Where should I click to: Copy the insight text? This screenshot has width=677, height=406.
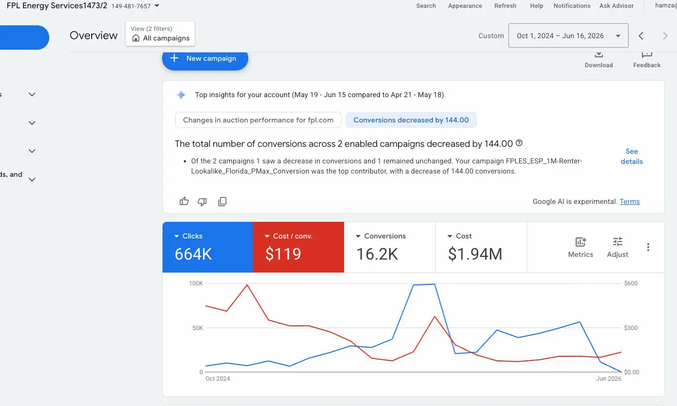tap(222, 202)
